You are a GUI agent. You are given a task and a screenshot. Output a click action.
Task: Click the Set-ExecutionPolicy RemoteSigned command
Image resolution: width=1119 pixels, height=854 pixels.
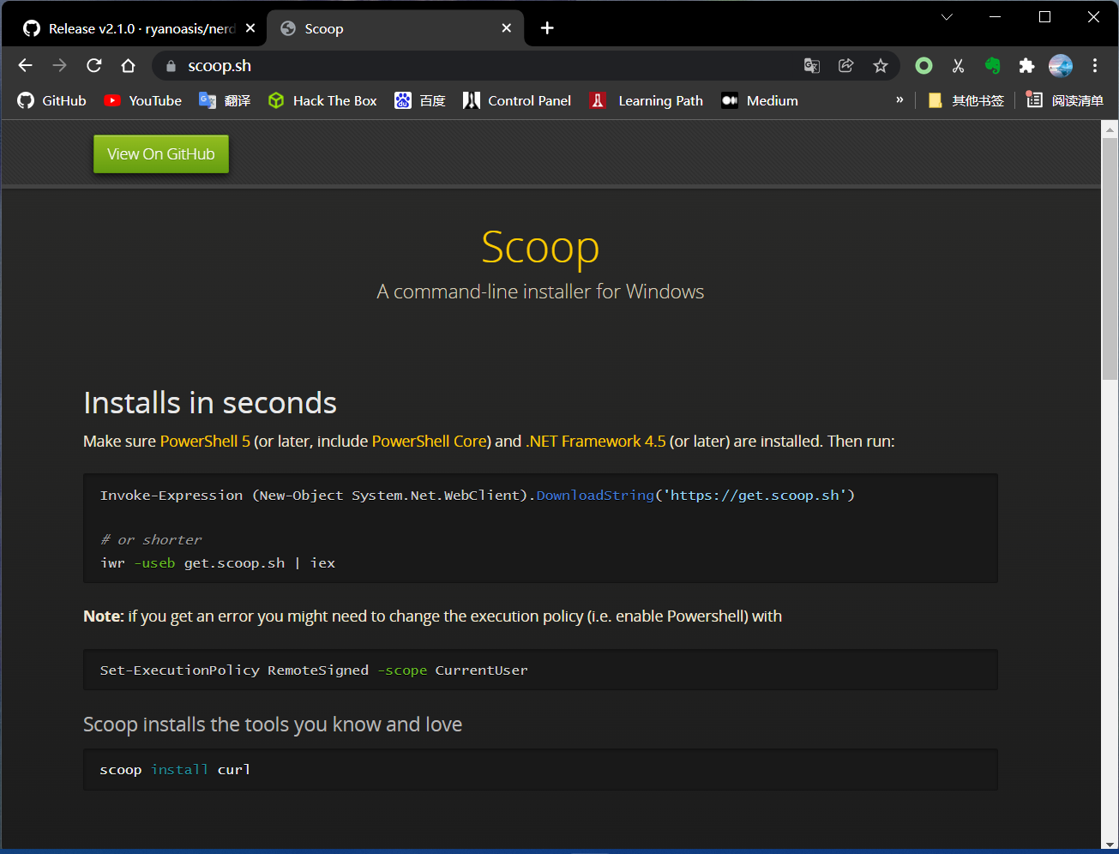coord(314,671)
